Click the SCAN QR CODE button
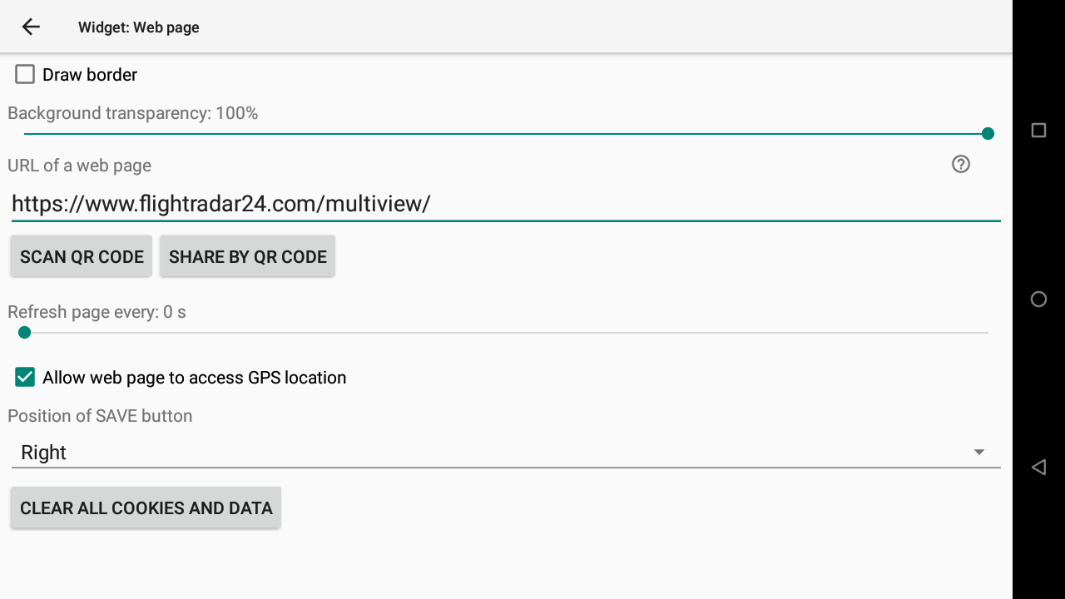The height and width of the screenshot is (599, 1065). coord(82,256)
